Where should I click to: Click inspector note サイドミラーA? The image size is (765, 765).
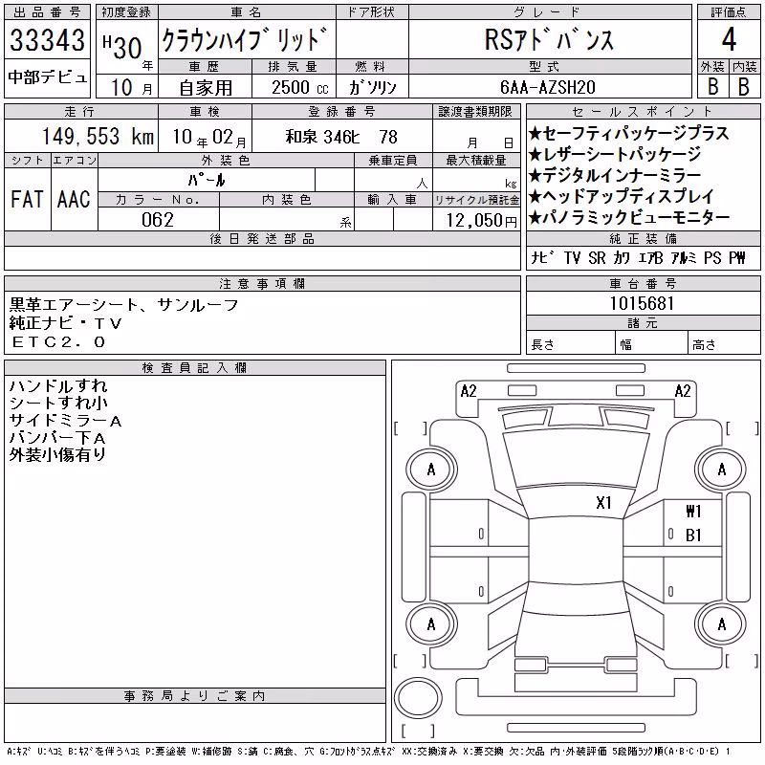click(x=65, y=421)
